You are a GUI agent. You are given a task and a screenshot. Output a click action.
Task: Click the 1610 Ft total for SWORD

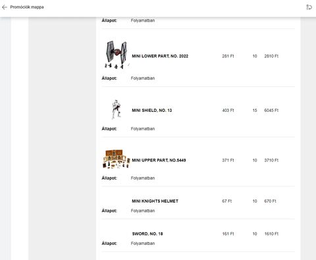271,234
